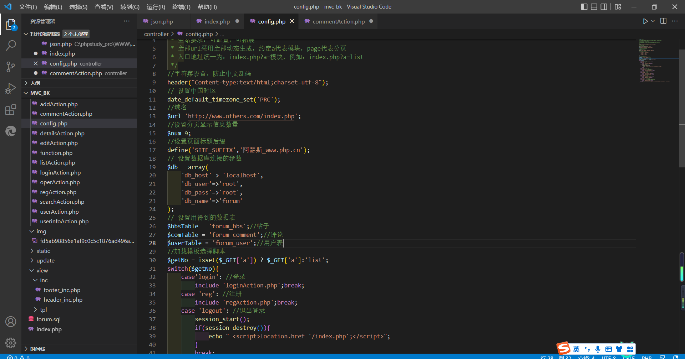
Task: Close the config.php editor tab
Action: [292, 21]
